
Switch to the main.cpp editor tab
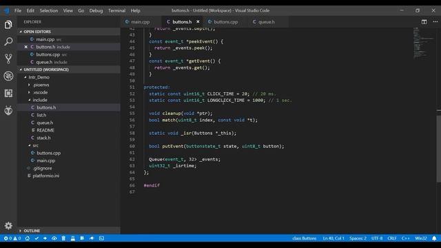point(141,21)
